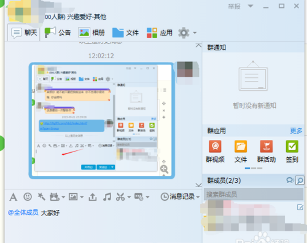Click the send picture icon
The image size is (307, 243).
(x=73, y=197)
